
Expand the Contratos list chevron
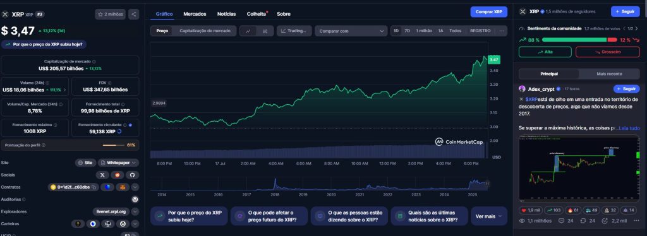click(135, 187)
